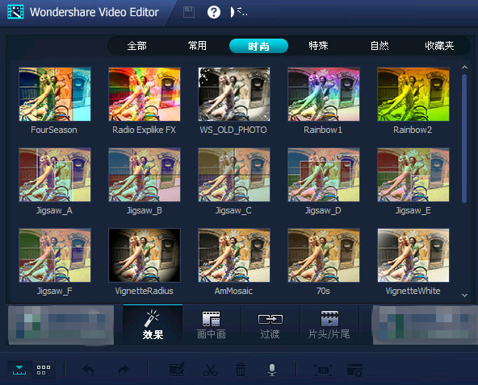This screenshot has height=385, width=478.
Task: Select the Jigsaw_B effect thumbnail
Action: pyautogui.click(x=145, y=175)
